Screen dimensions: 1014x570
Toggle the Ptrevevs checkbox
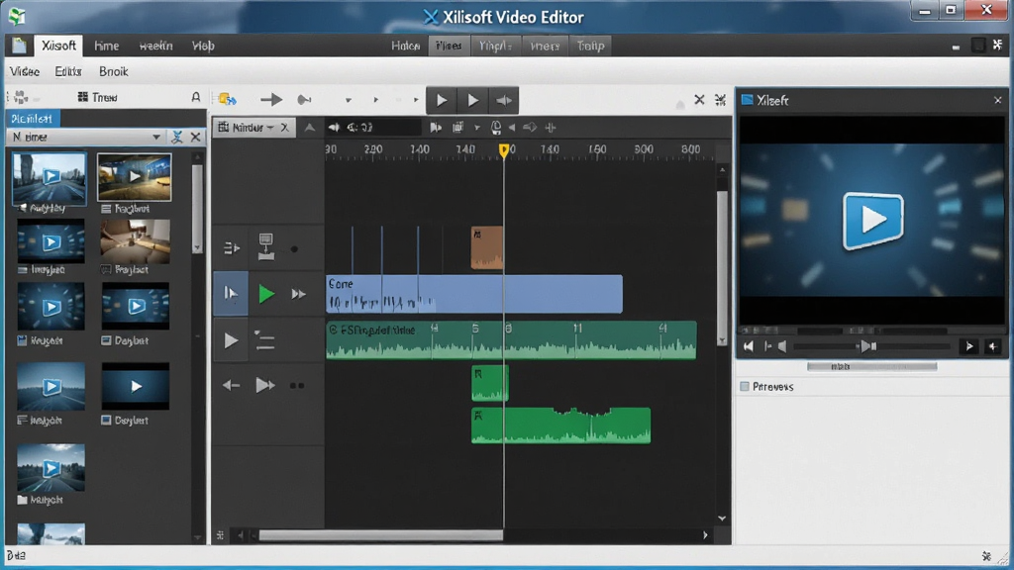pos(745,387)
